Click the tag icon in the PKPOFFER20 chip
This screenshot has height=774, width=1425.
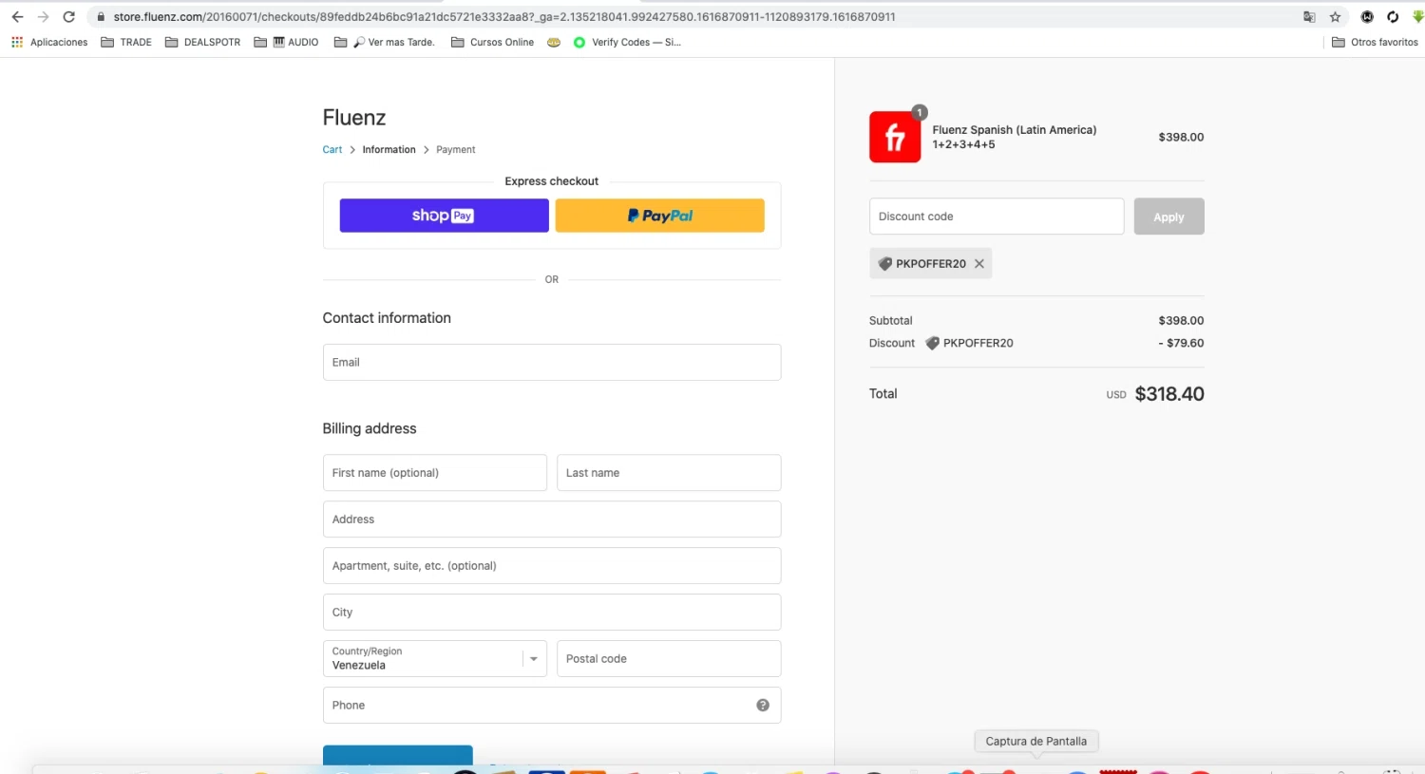pyautogui.click(x=885, y=264)
